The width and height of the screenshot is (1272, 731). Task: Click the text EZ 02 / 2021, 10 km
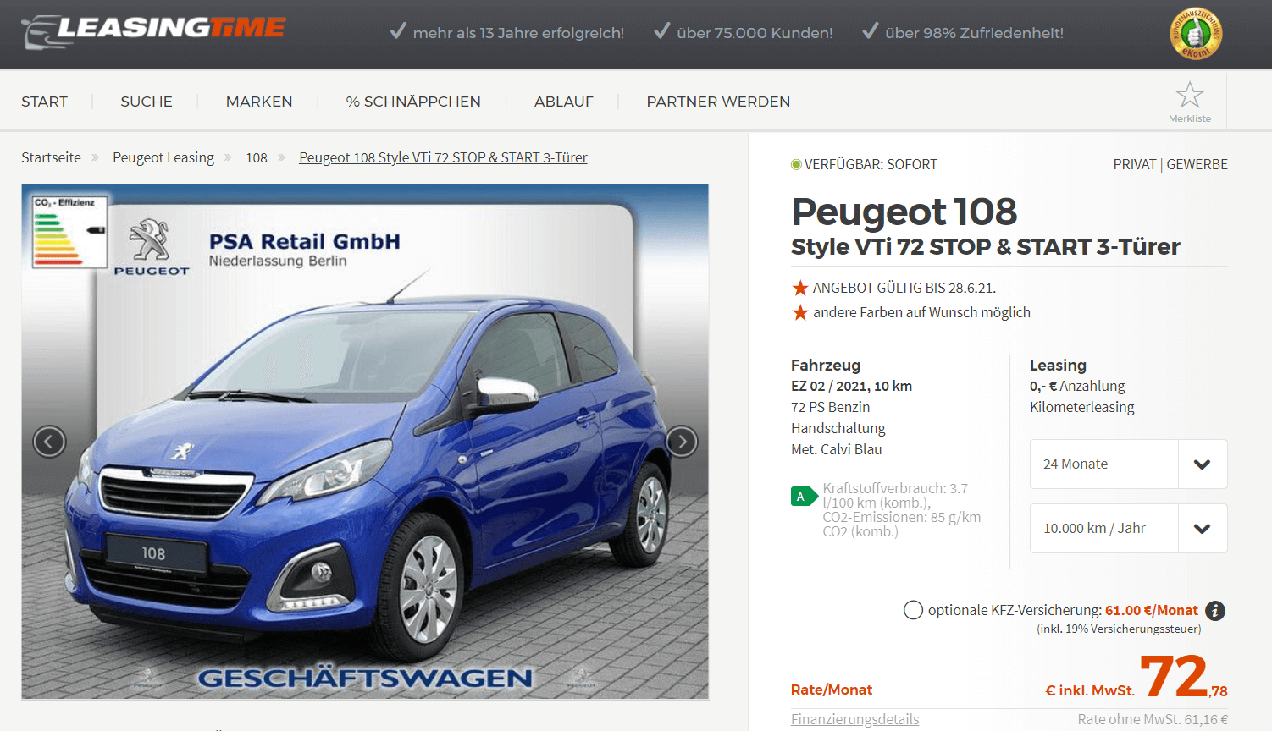pyautogui.click(x=851, y=386)
